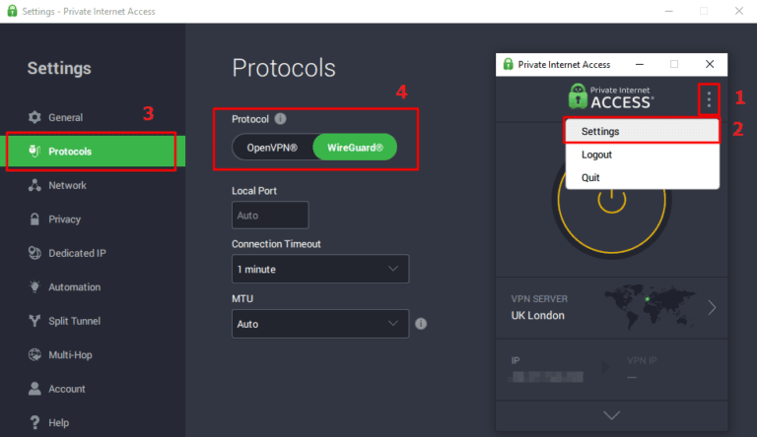The image size is (757, 437).
Task: Expand the PIA client panel with bottom chevron
Action: [612, 414]
